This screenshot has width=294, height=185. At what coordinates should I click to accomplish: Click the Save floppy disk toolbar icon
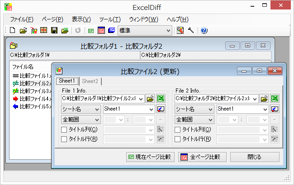pyautogui.click(x=54, y=30)
